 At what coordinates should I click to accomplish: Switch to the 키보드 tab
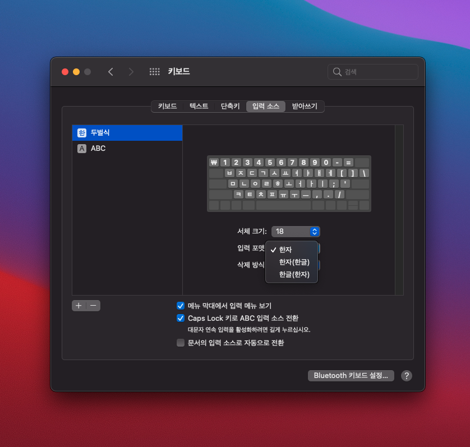pyautogui.click(x=167, y=107)
